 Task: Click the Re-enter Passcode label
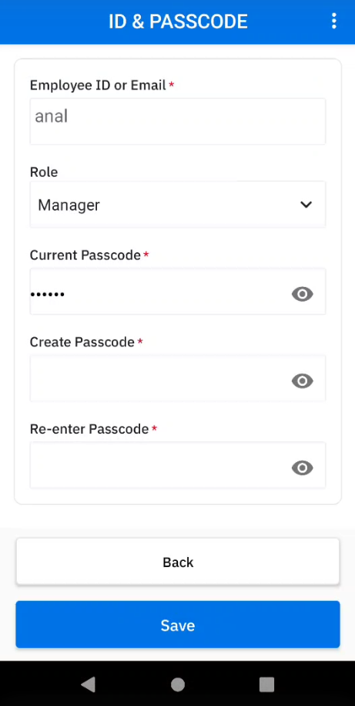[89, 429]
